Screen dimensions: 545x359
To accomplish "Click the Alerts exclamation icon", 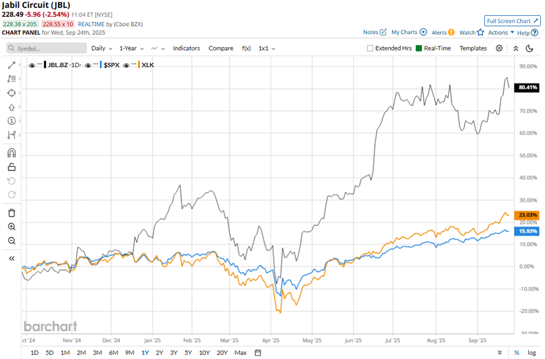I will click(451, 32).
